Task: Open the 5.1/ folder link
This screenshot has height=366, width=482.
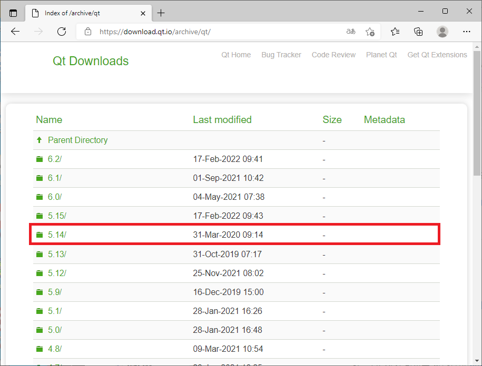Action: tap(55, 311)
